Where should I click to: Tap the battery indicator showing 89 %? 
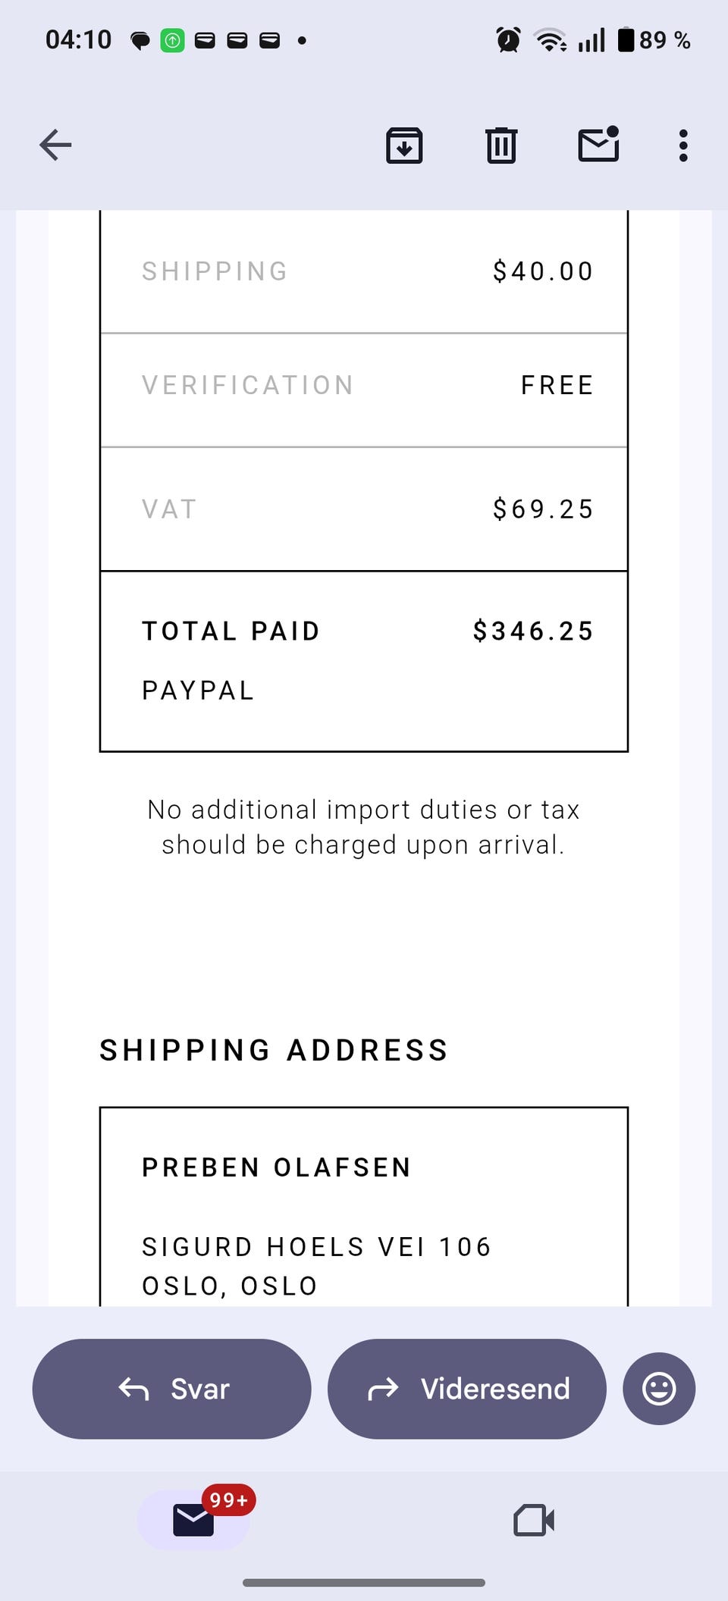654,39
